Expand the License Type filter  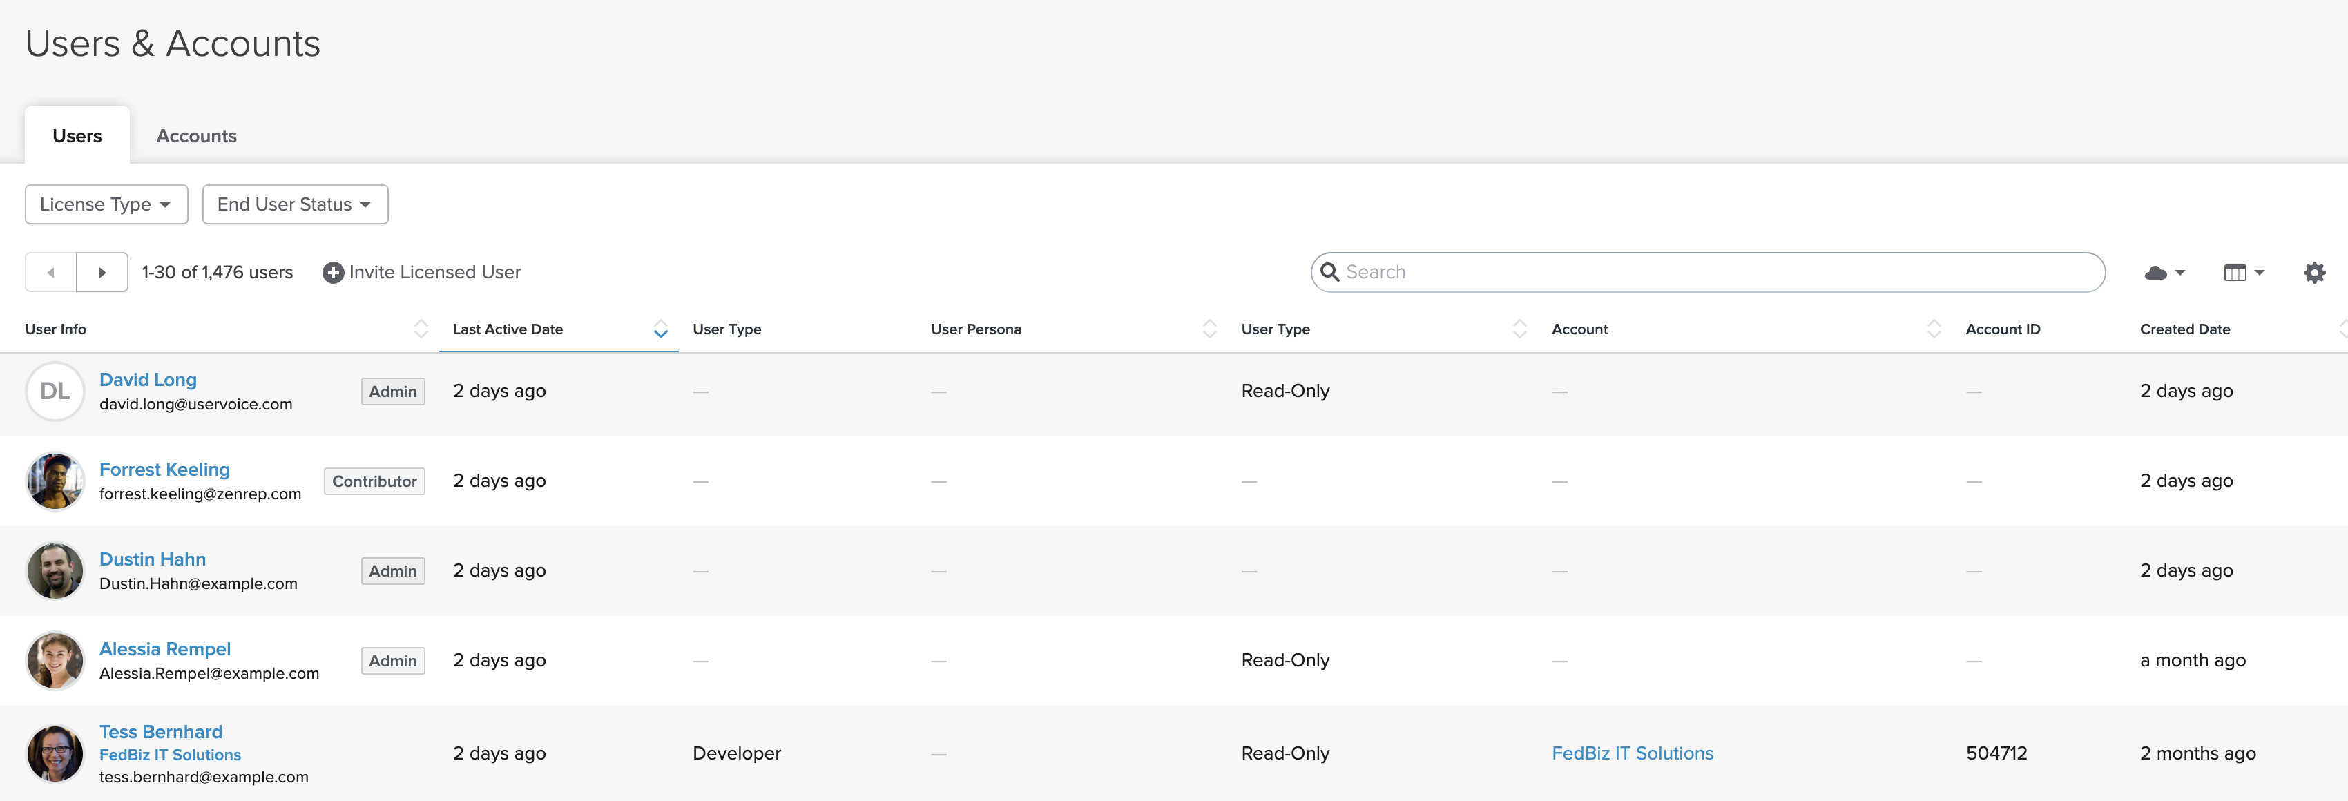[x=106, y=204]
